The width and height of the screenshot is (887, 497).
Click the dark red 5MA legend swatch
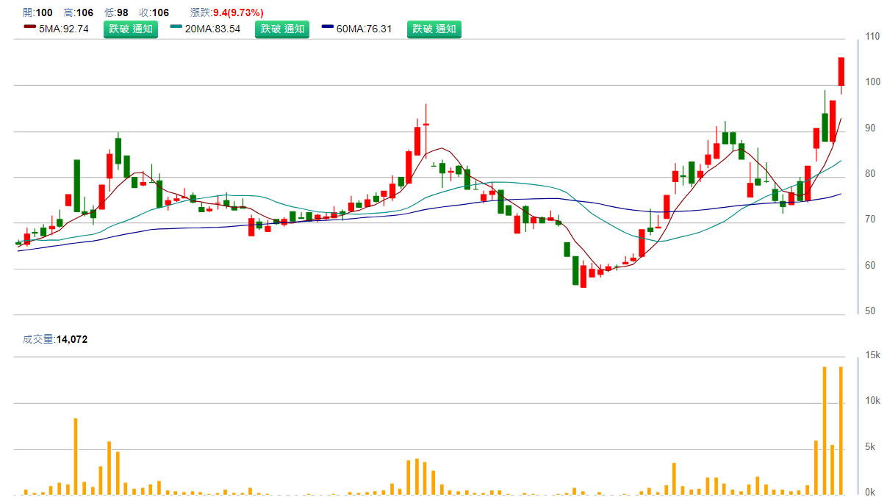29,28
